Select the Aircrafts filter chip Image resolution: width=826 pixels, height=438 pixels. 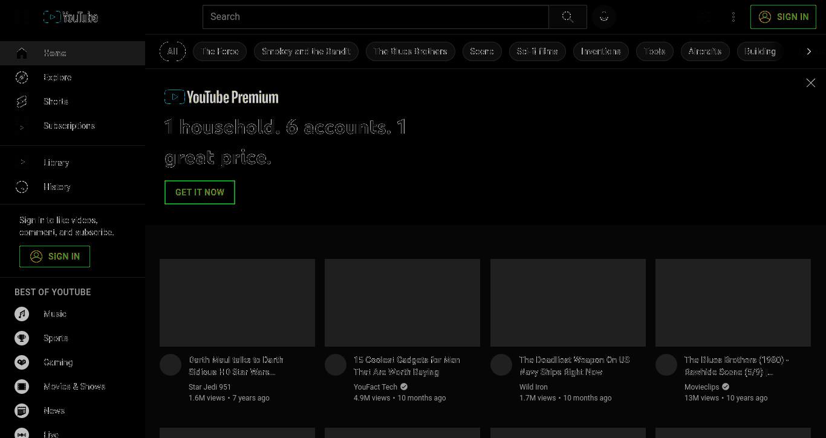pos(705,51)
